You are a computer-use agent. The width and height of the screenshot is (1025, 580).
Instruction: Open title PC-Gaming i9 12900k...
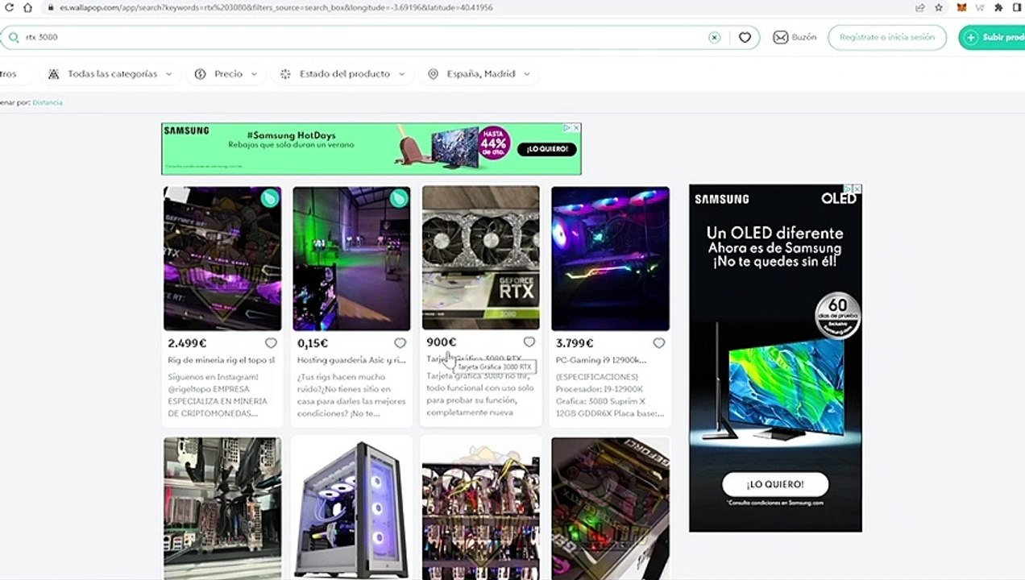[x=600, y=360]
